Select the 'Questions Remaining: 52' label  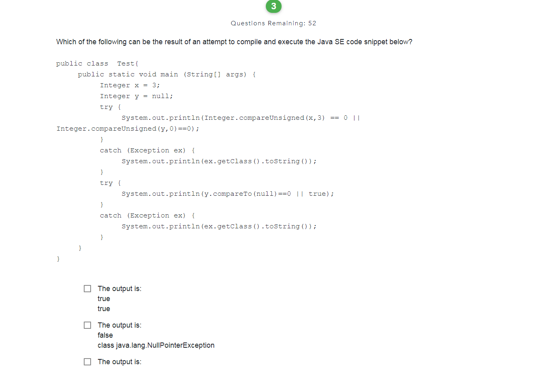[273, 23]
